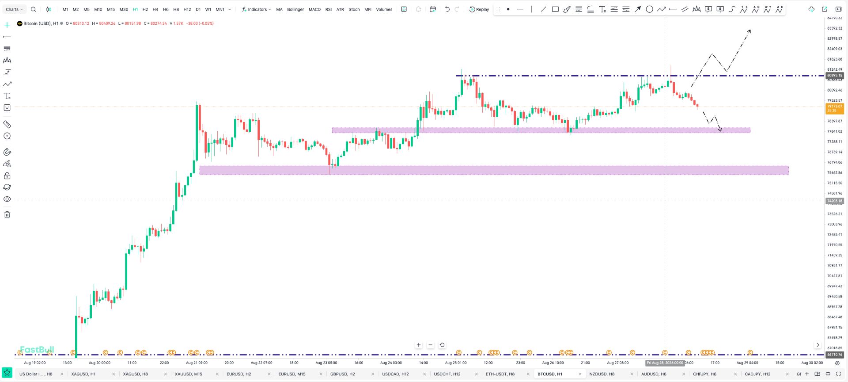The width and height of the screenshot is (848, 382).
Task: Select the curve drawing tool
Action: [732, 9]
